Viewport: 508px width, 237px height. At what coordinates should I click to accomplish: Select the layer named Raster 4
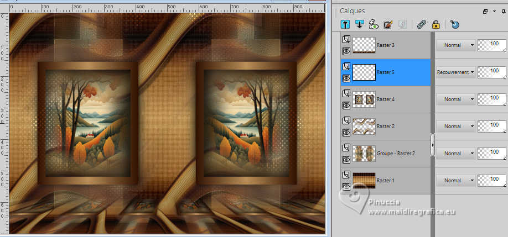(386, 99)
